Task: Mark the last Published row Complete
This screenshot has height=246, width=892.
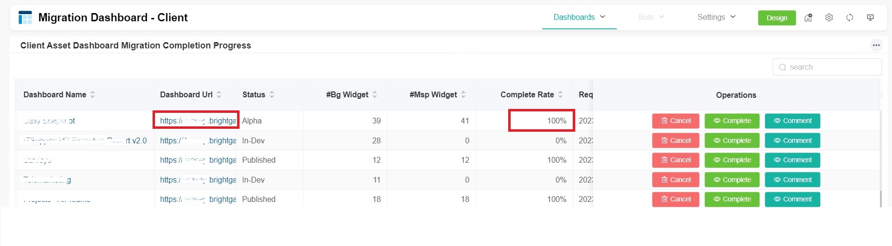Action: click(x=732, y=200)
